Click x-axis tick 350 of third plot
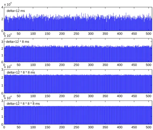Image resolution: width=153 pixels, height=130 pixels. (x=105, y=96)
